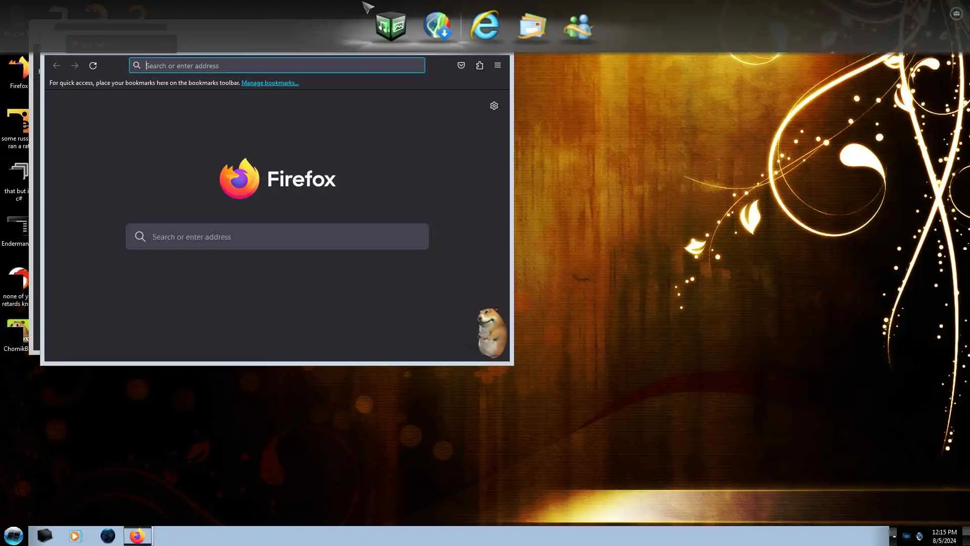This screenshot has width=970, height=546.
Task: Click the hamster image in page corner
Action: (x=491, y=333)
